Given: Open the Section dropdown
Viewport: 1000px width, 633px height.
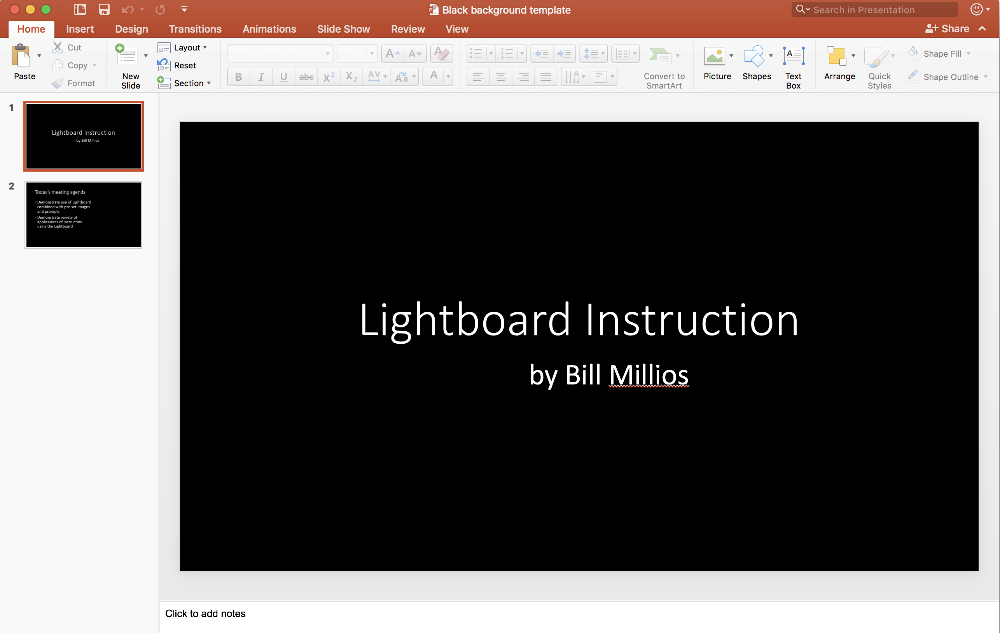Looking at the screenshot, I should (x=184, y=83).
